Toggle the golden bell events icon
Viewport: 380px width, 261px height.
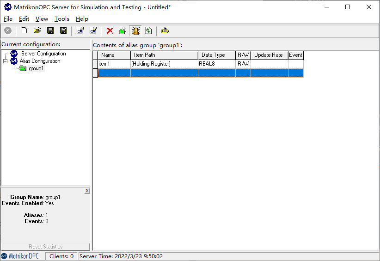tap(136, 31)
